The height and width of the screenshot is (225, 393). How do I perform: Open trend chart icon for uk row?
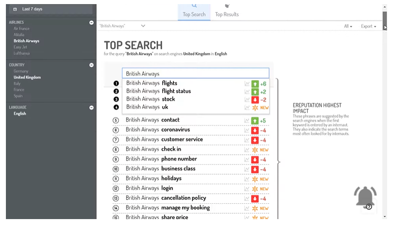(247, 108)
